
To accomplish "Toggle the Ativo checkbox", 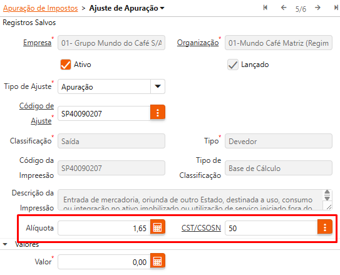I will [x=66, y=65].
